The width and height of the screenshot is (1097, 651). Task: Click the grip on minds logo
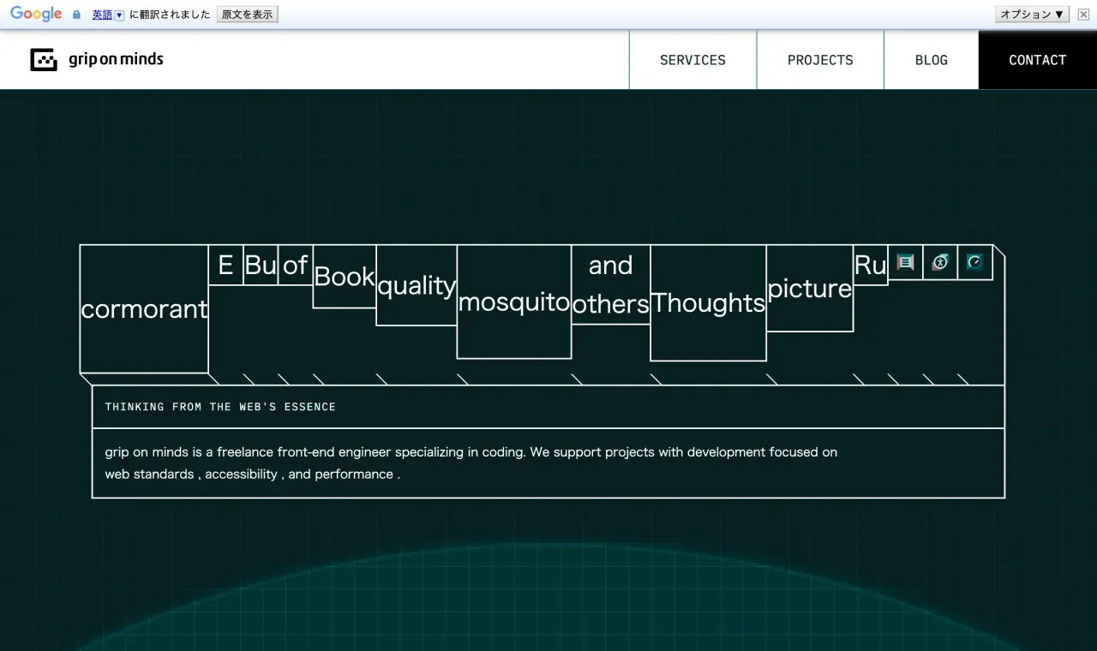[97, 60]
